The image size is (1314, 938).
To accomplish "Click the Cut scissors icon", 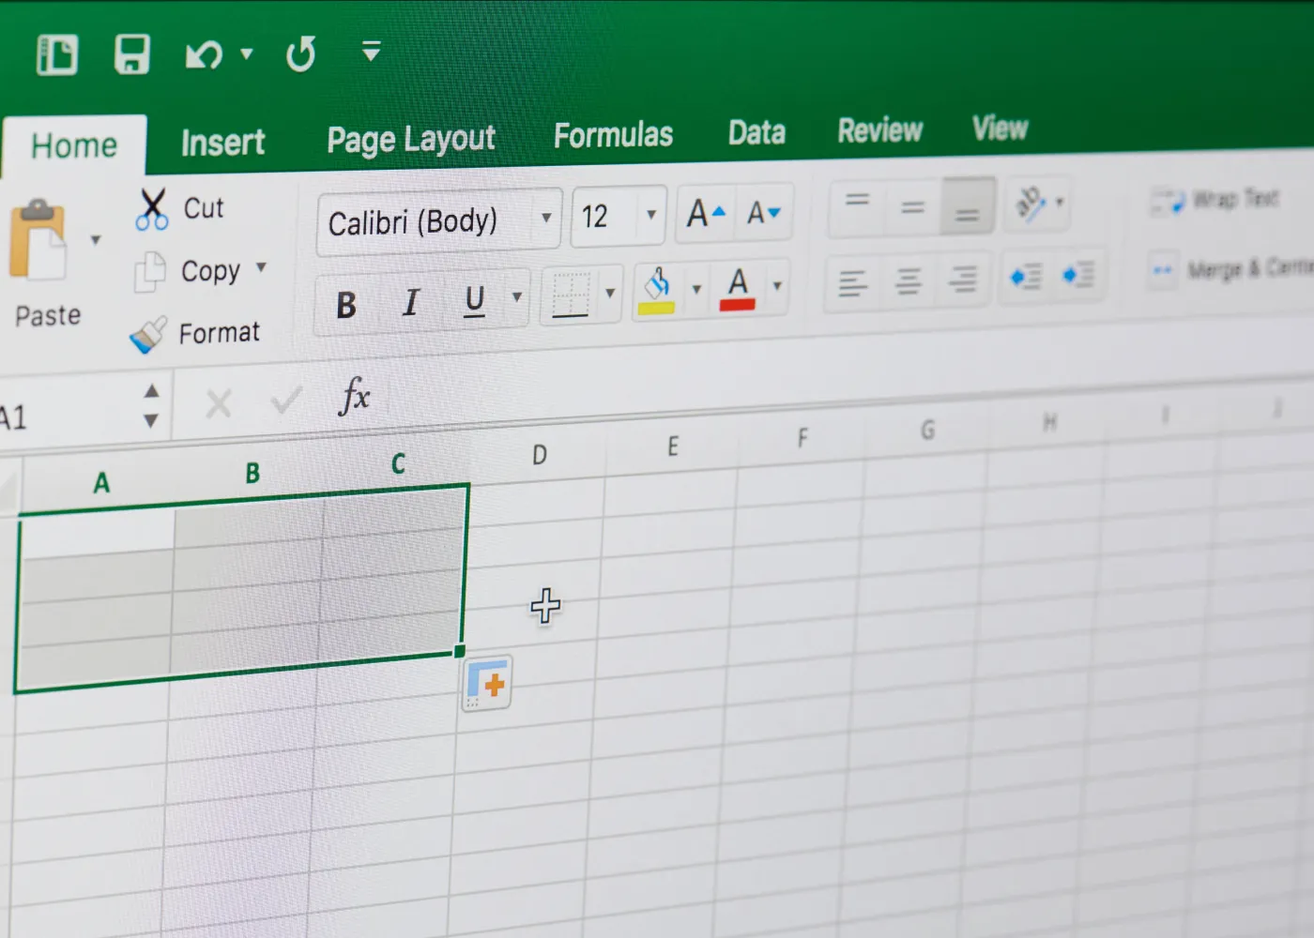I will click(151, 209).
